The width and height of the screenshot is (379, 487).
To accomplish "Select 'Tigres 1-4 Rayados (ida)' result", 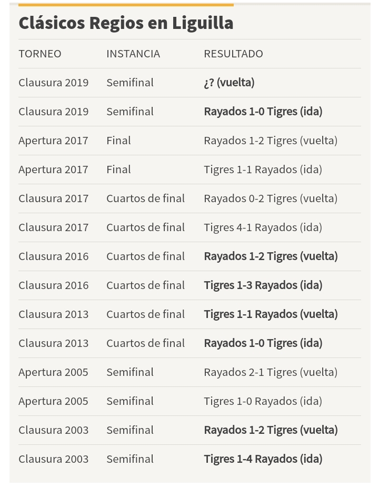I will point(263,459).
